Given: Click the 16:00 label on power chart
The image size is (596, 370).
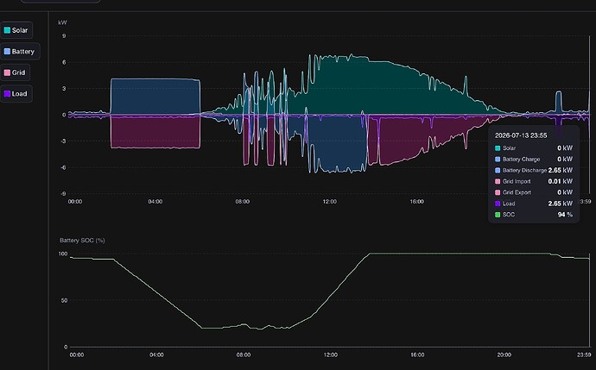Looking at the screenshot, I should pyautogui.click(x=416, y=202).
